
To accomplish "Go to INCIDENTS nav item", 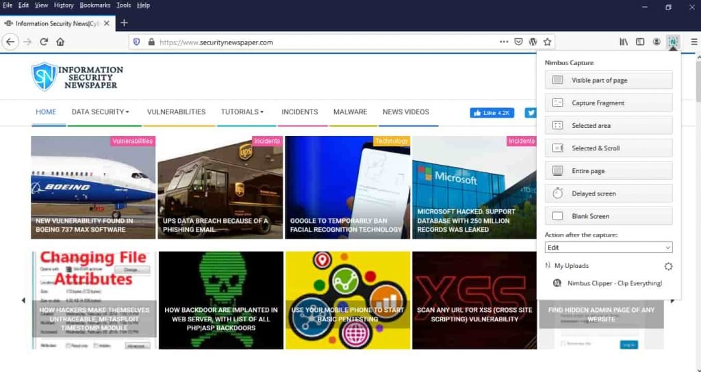I will [x=300, y=112].
